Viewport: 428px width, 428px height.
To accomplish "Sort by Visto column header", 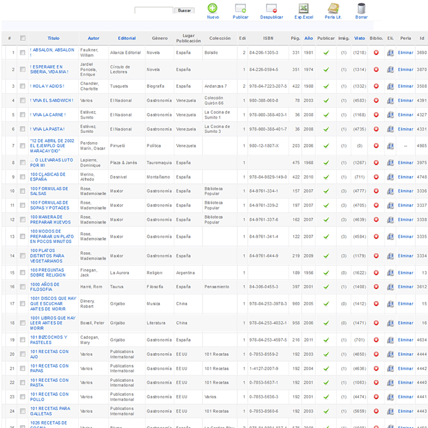I will [360, 38].
